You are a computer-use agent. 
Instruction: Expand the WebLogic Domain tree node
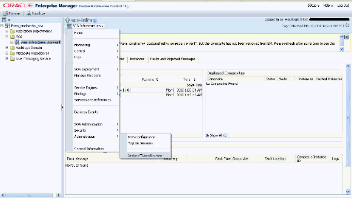(7, 47)
